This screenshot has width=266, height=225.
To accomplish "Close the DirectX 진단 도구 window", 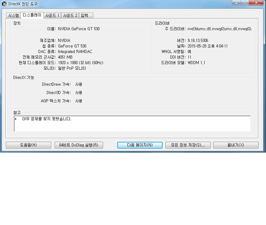I will 256,2.
